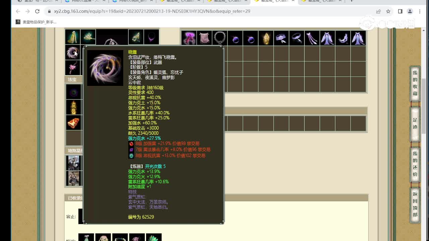Inspect the red book treasure icon
Viewport: 429px width, 241px height.
(73, 123)
